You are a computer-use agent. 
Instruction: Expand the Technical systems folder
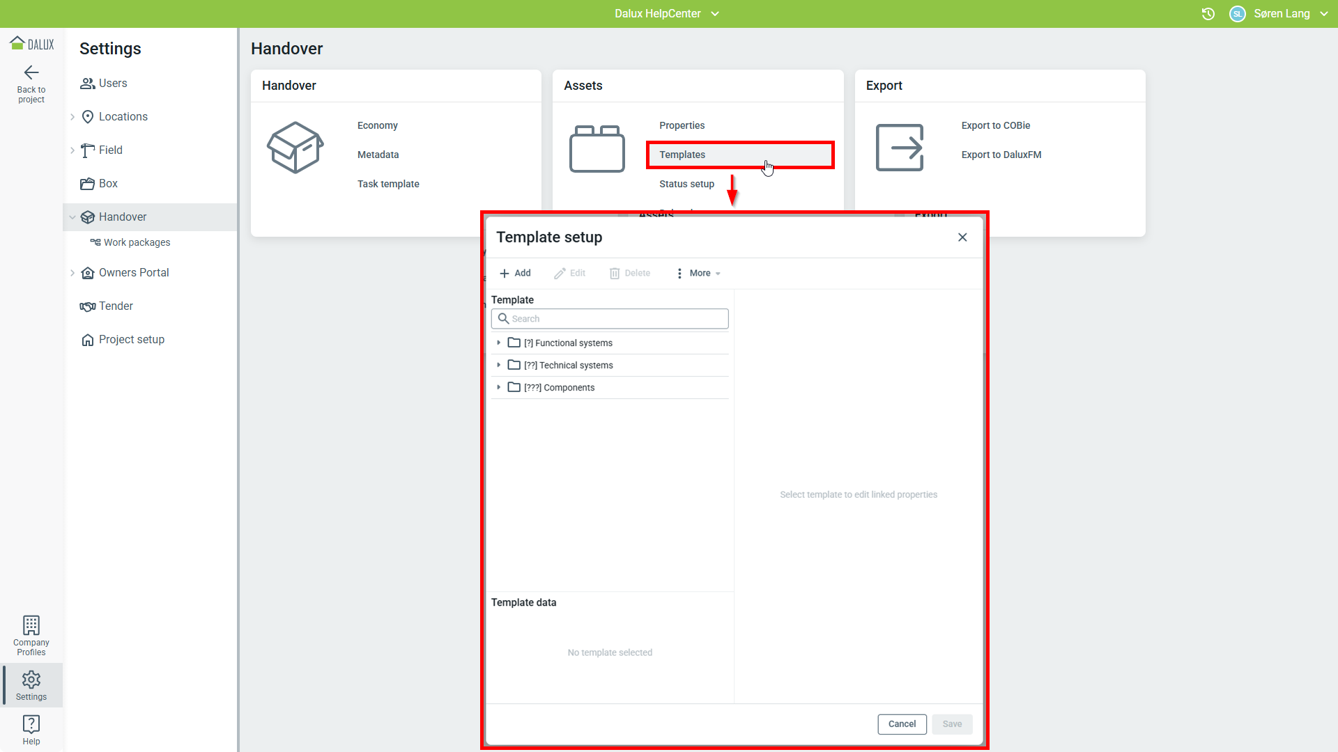(499, 365)
